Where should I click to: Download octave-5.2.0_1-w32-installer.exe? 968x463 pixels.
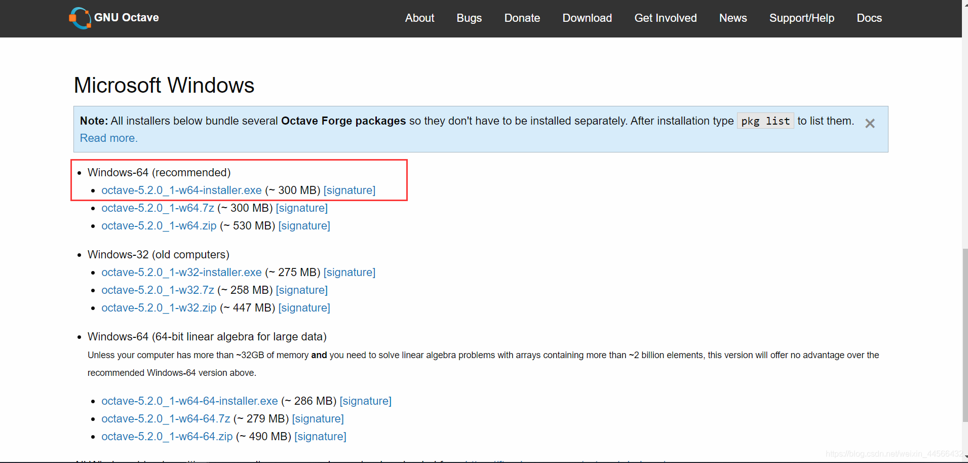coord(181,272)
